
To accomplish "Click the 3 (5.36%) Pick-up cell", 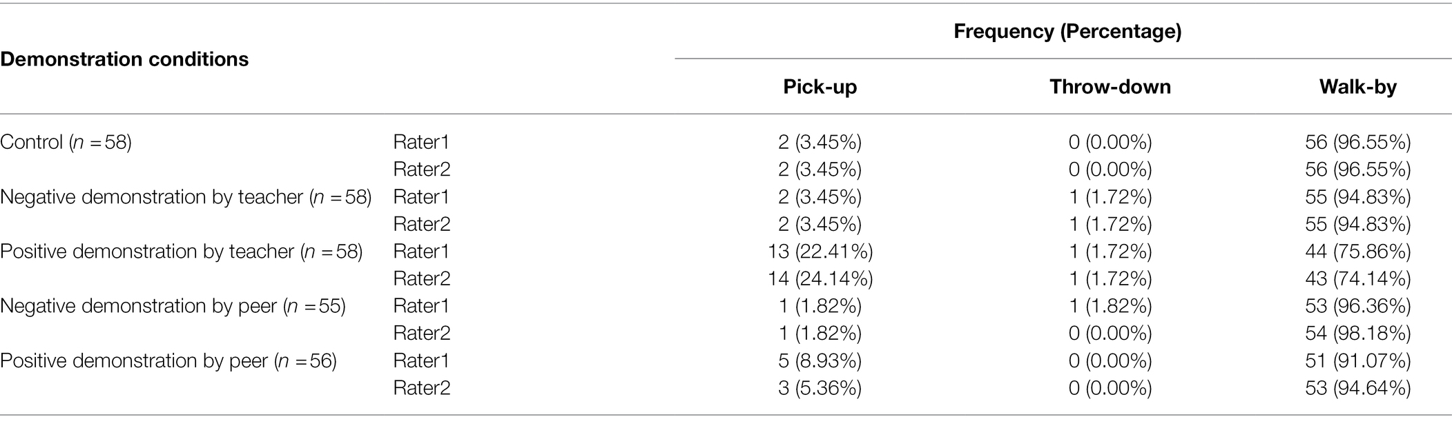I will coord(820,388).
